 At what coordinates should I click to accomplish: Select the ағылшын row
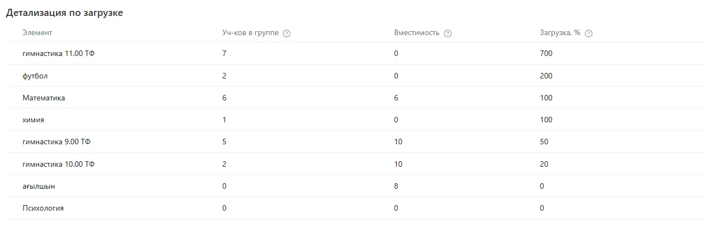[356, 186]
